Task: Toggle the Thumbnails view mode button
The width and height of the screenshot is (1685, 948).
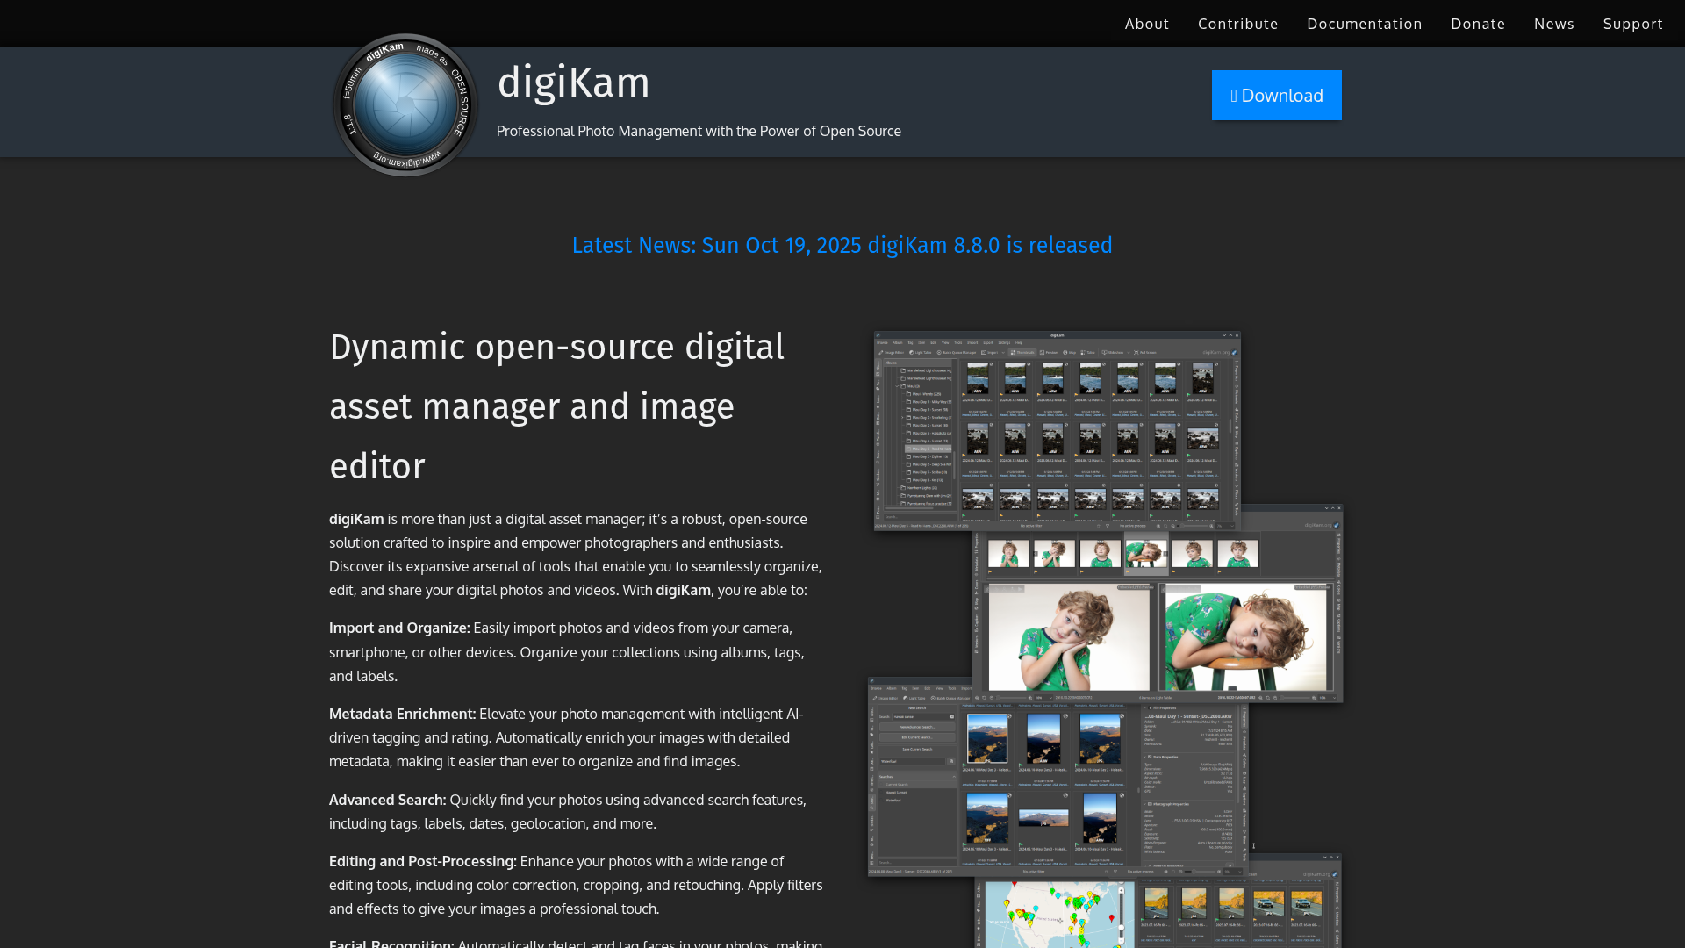Action: click(1022, 353)
